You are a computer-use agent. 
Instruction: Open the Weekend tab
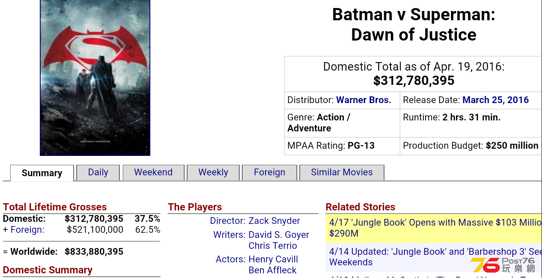(x=153, y=172)
